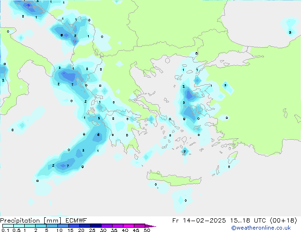Click the 2 value over the Black Sea

click(x=290, y=33)
